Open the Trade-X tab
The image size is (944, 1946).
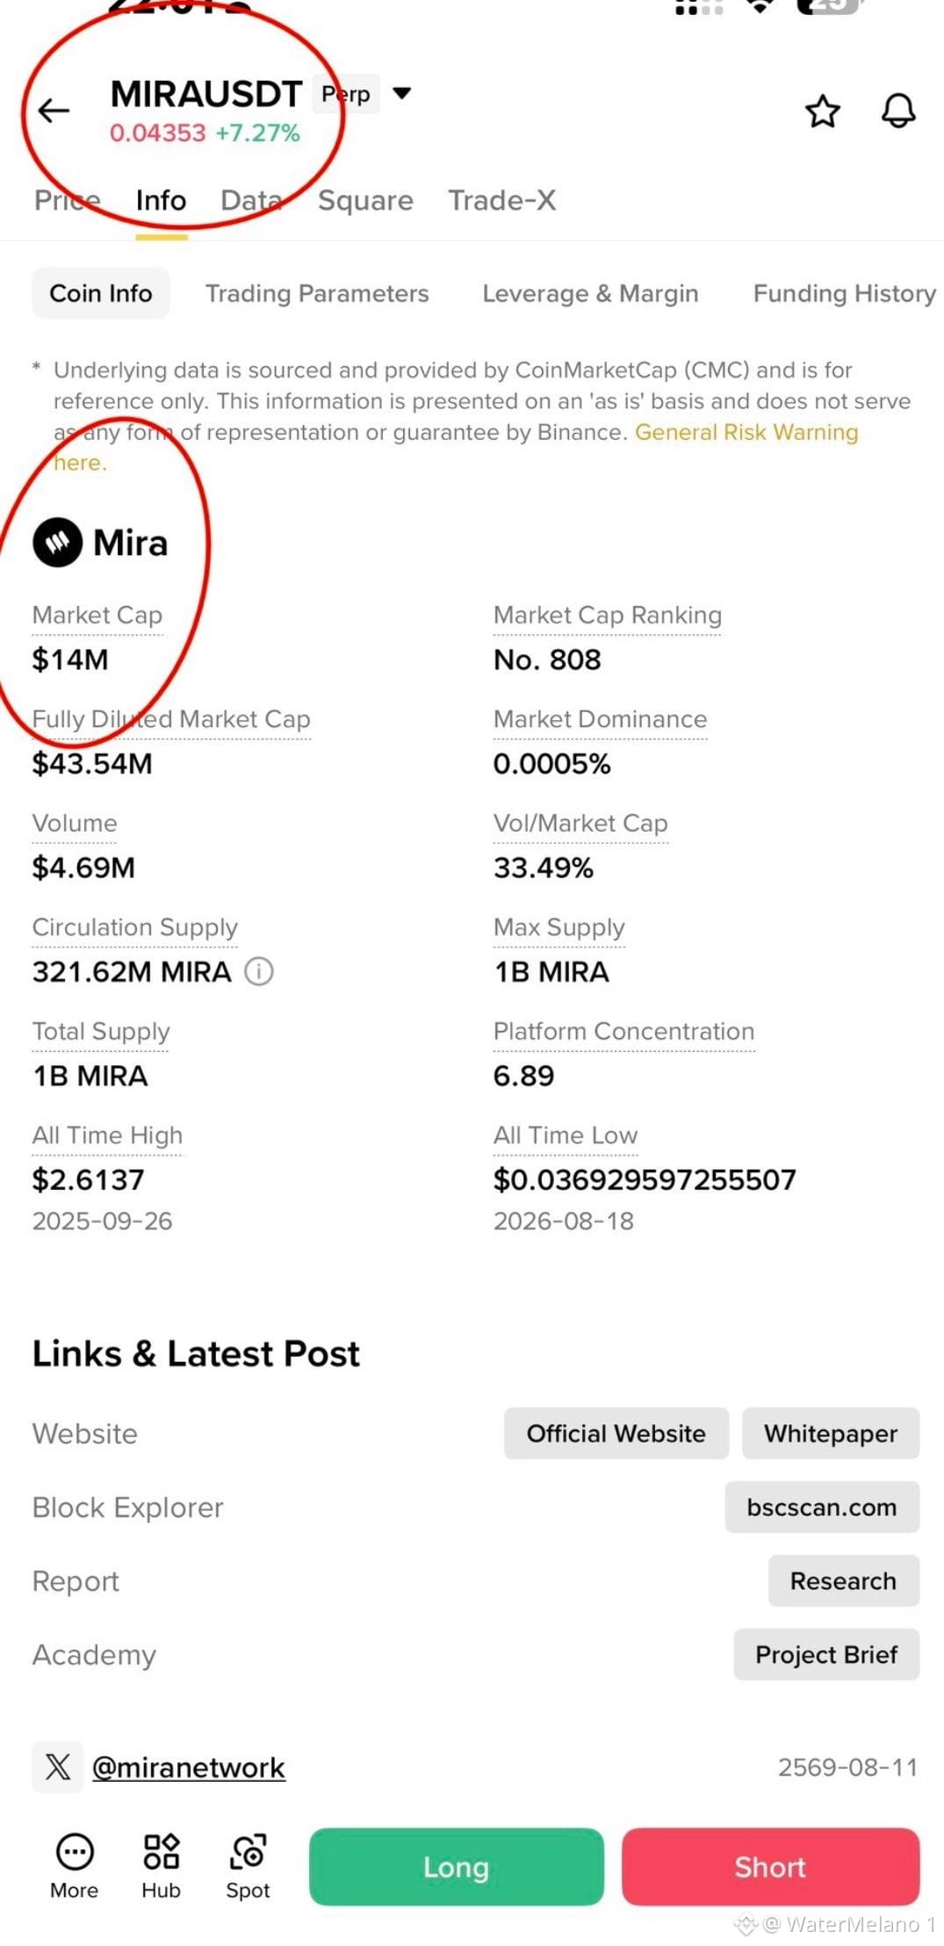[x=502, y=200]
